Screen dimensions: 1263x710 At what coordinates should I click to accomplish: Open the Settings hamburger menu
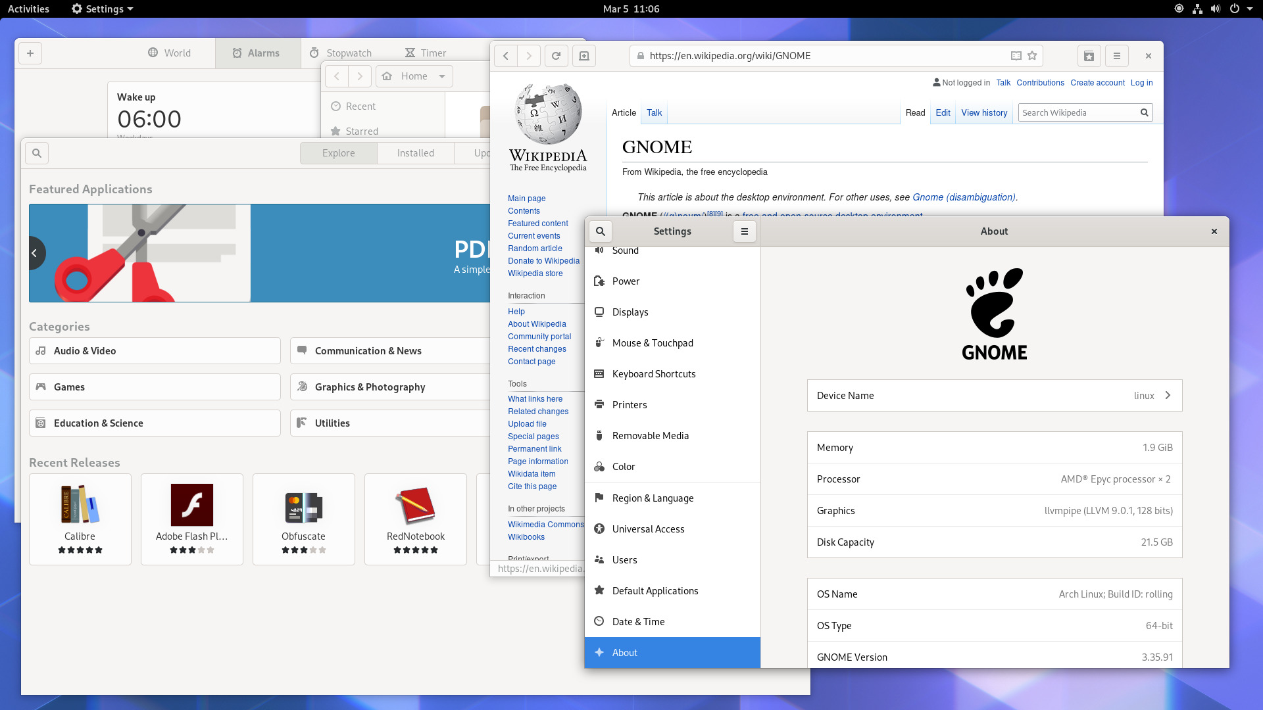pos(745,231)
